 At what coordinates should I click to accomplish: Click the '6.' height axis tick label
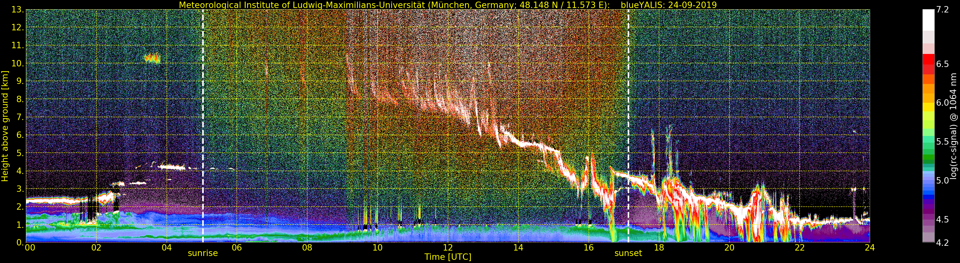tap(20, 135)
